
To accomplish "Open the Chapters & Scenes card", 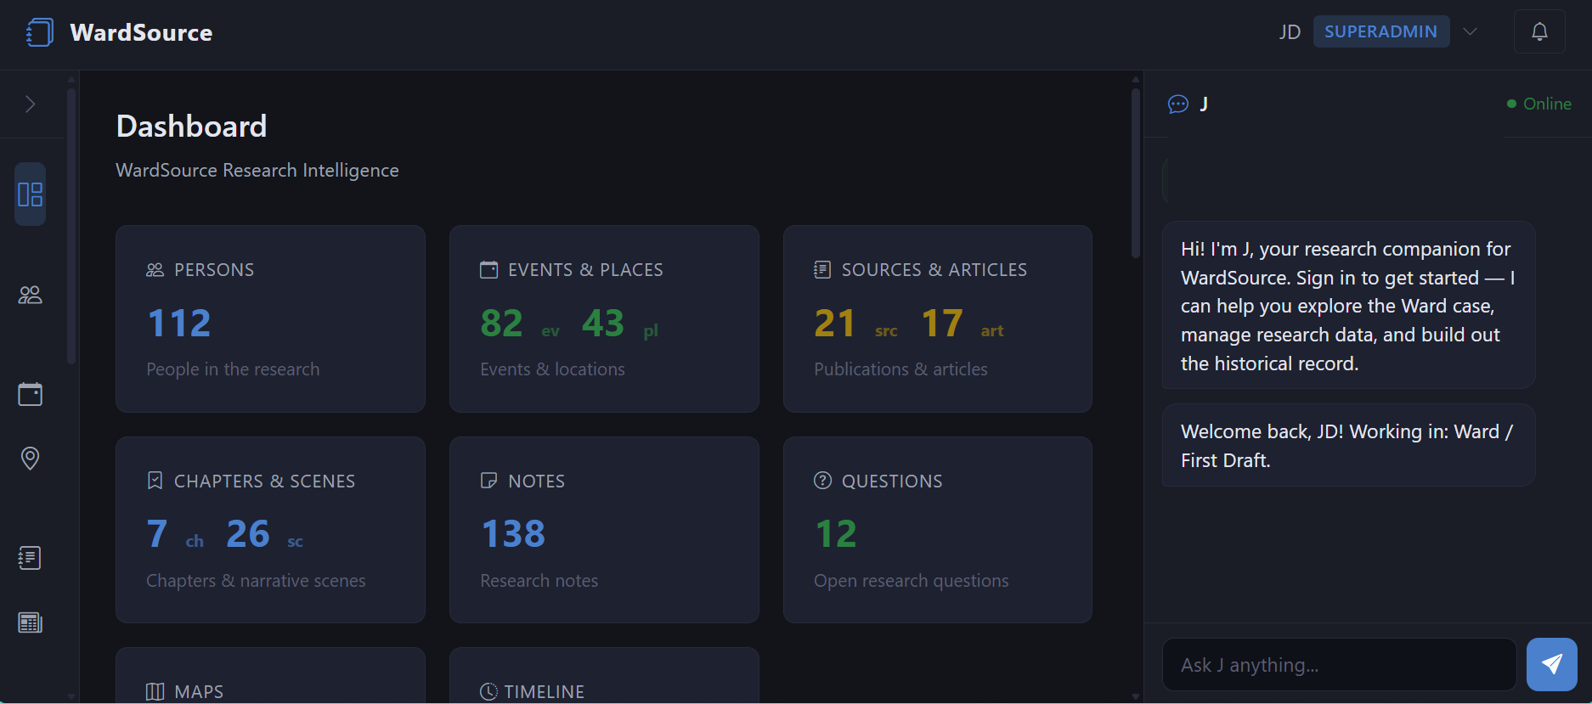I will [x=270, y=530].
